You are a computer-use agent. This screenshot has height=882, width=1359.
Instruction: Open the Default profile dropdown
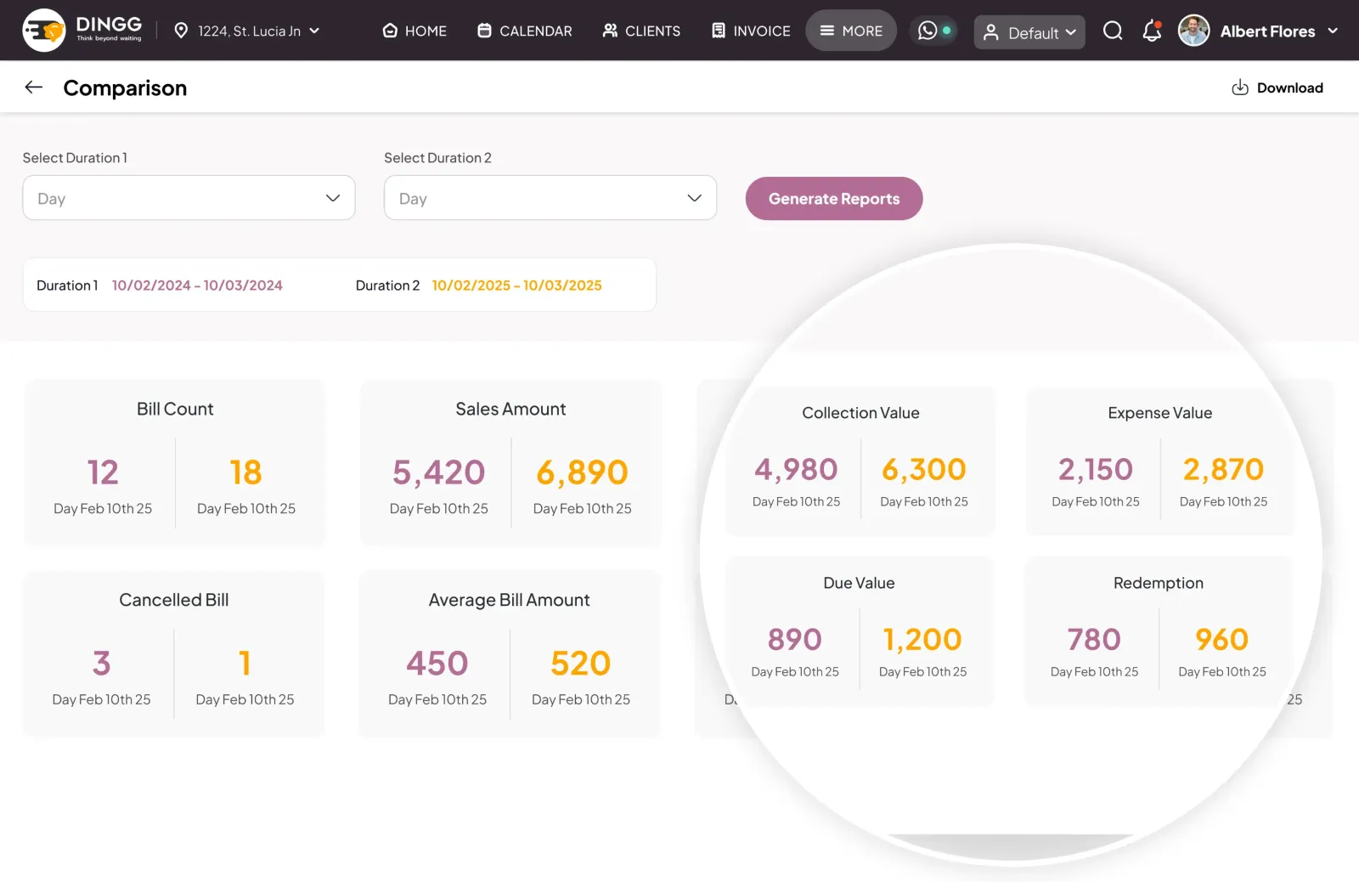coord(1029,32)
